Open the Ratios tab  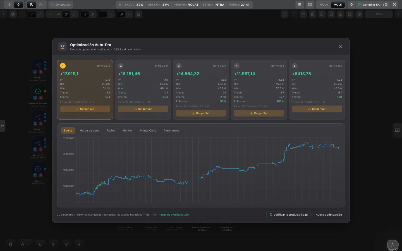(111, 131)
